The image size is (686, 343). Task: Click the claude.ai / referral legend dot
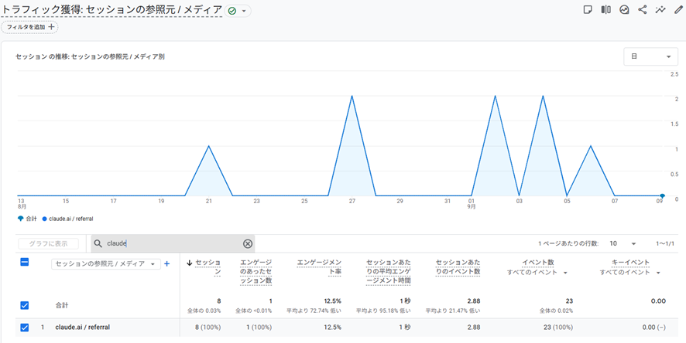click(45, 219)
